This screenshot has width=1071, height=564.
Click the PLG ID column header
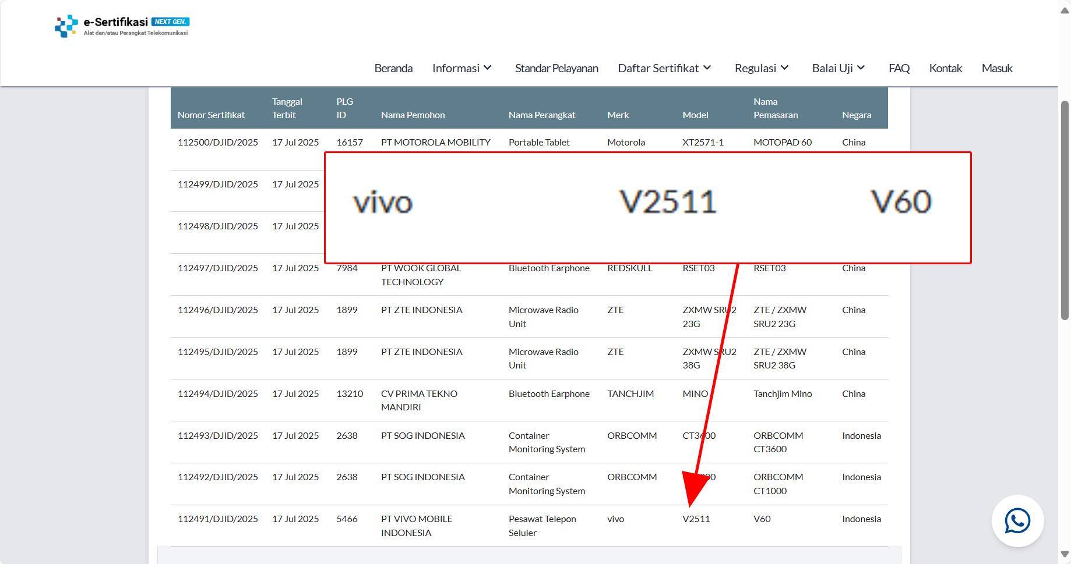pos(344,108)
